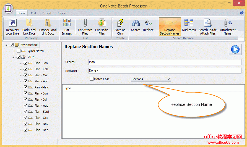Image resolution: width=247 pixels, height=147 pixels.
Task: Select the Duplicates tool
Action: coord(189,25)
